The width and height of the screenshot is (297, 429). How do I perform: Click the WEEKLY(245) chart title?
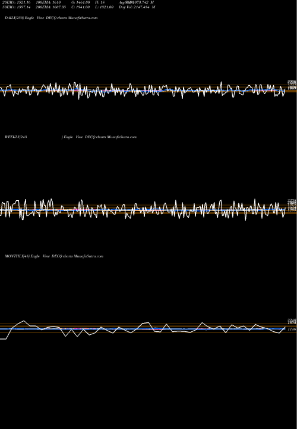click(71, 137)
